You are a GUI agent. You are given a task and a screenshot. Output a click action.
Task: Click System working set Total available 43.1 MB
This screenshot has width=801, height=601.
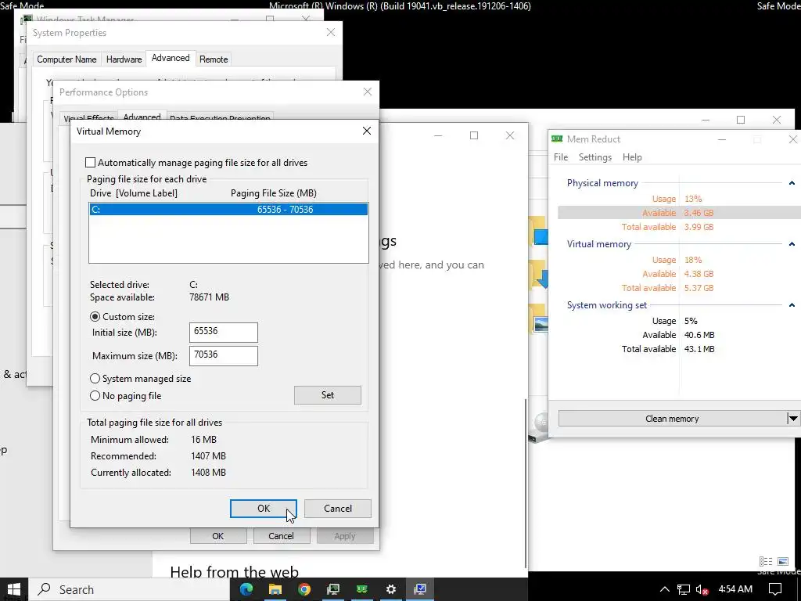pyautogui.click(x=699, y=349)
